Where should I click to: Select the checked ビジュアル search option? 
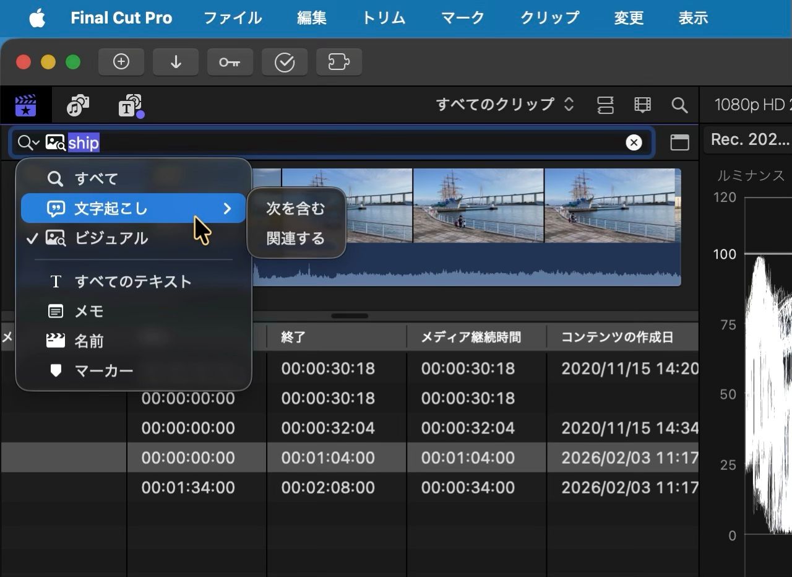(x=111, y=238)
